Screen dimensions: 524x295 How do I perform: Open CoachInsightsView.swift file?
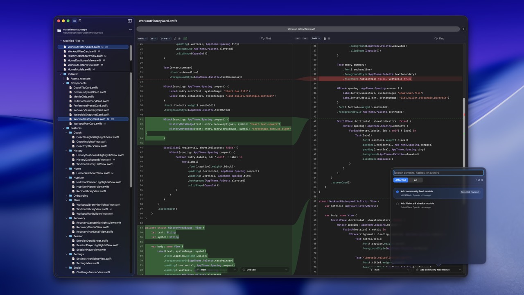tap(91, 142)
